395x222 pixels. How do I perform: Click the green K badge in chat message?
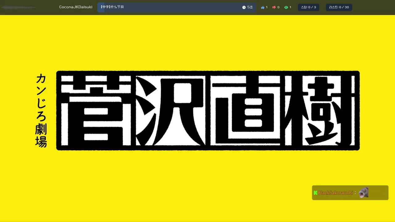click(315, 193)
